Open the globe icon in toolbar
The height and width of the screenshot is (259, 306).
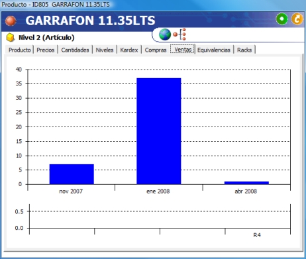coord(165,34)
